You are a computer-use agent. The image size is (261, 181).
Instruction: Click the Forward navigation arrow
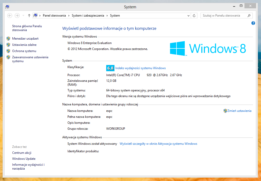[x=17, y=16]
